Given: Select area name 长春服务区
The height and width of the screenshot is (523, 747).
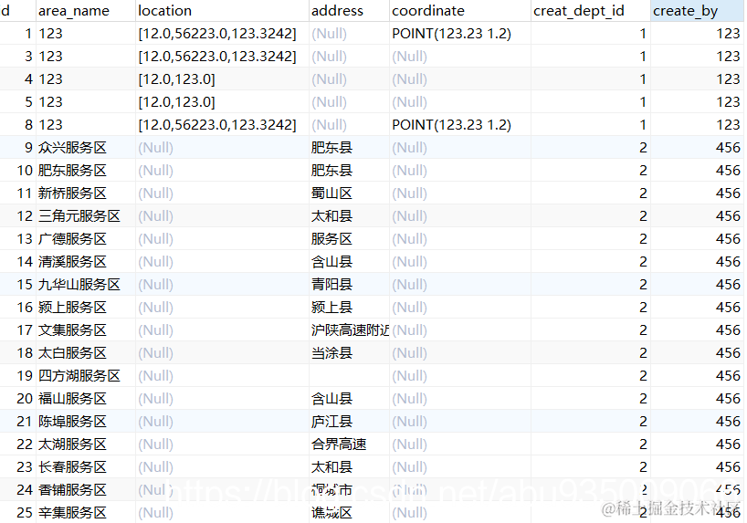Looking at the screenshot, I should click(x=72, y=467).
